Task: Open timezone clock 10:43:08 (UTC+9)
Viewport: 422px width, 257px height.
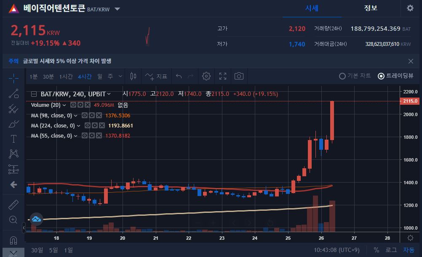Action: point(337,250)
